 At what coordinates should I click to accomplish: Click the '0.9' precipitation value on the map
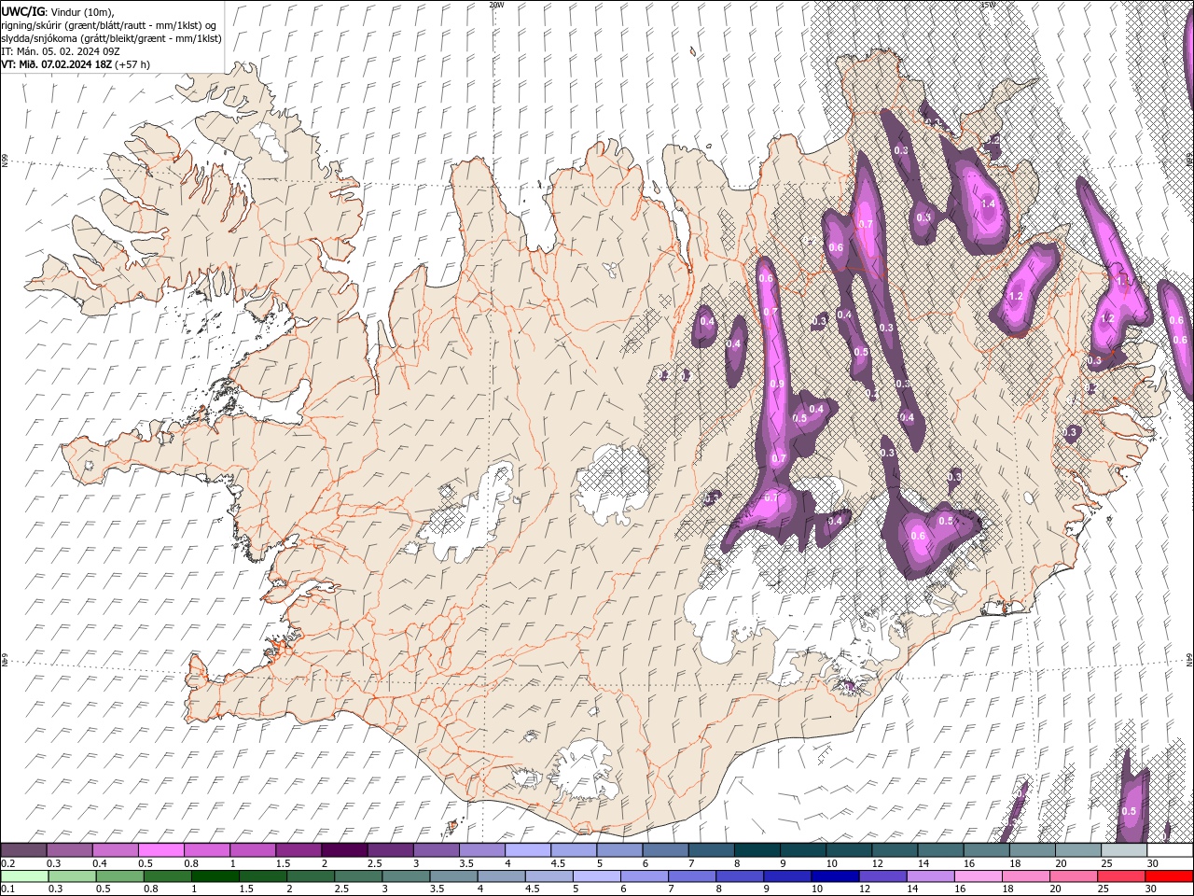(x=777, y=384)
